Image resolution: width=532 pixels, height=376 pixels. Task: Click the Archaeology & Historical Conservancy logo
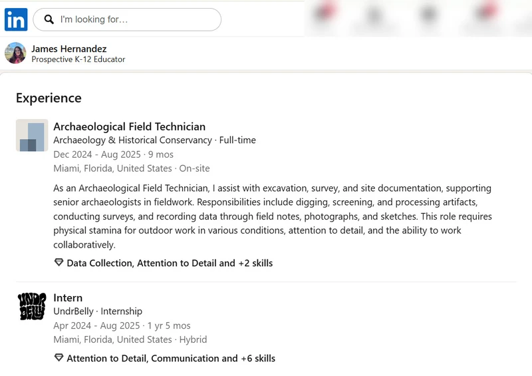click(32, 135)
